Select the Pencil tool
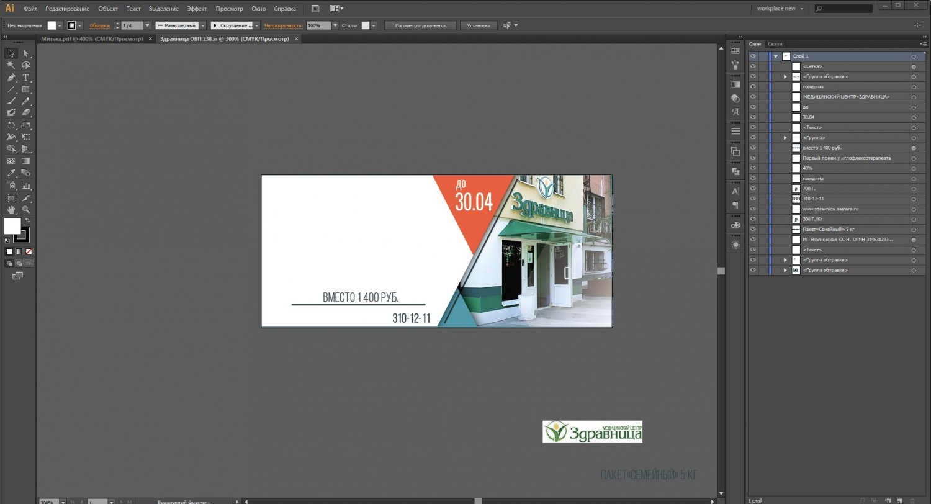This screenshot has width=931, height=504. (x=26, y=101)
